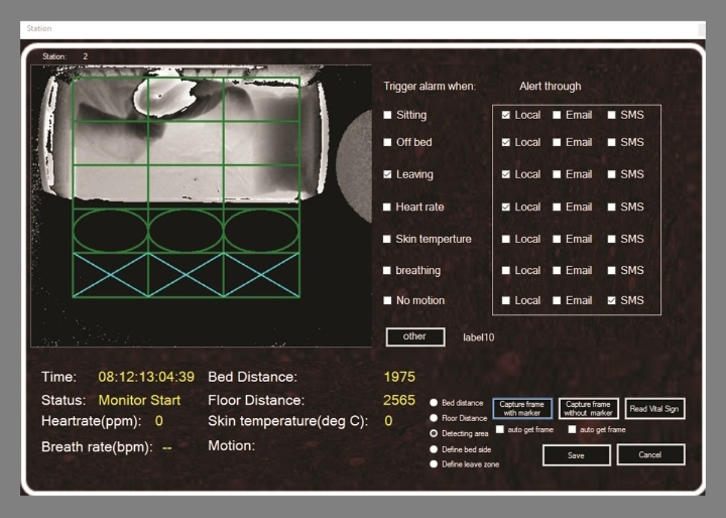Open the other options panel

point(415,337)
